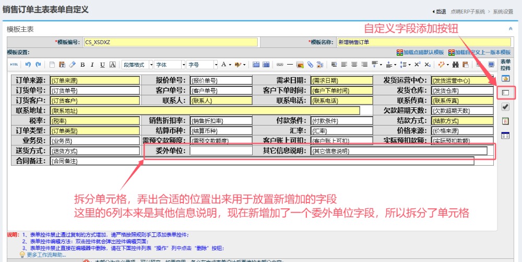The image size is (522, 262).
Task: Click 加载点结默认模板 link
Action: point(423,53)
